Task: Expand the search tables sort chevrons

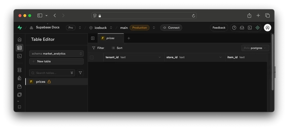Action: (72, 73)
